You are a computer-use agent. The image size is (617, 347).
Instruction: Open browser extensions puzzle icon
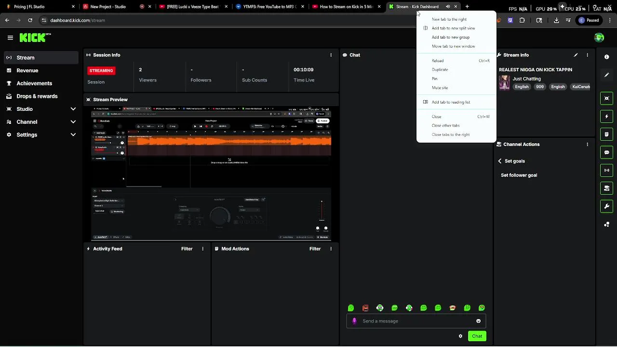click(x=522, y=20)
